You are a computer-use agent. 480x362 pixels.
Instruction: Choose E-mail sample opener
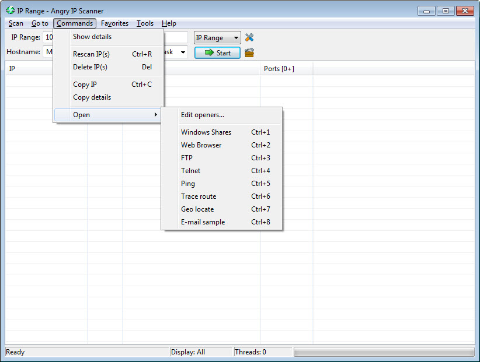(221, 222)
